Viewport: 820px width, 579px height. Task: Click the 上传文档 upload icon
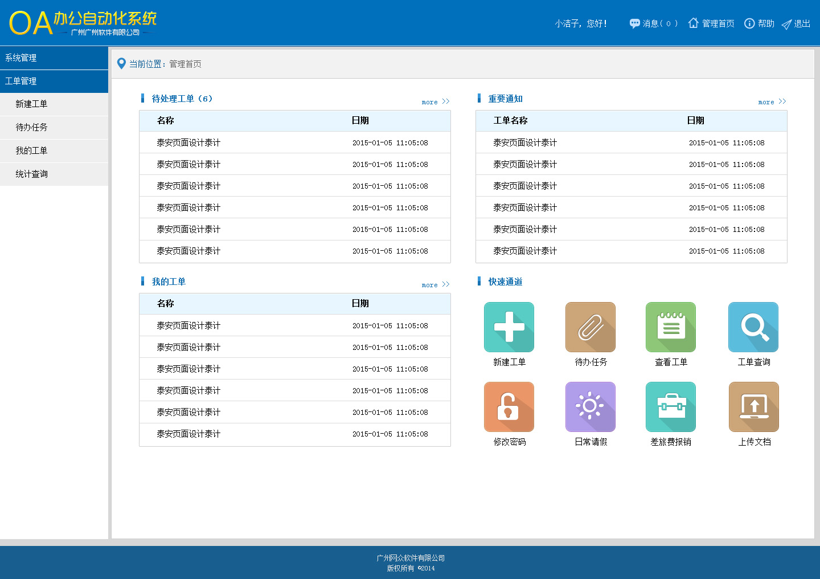753,407
